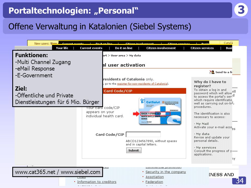Click the www.cat365.net / www.siebel.com text
The height and width of the screenshot is (188, 251).
pyautogui.click(x=58, y=172)
